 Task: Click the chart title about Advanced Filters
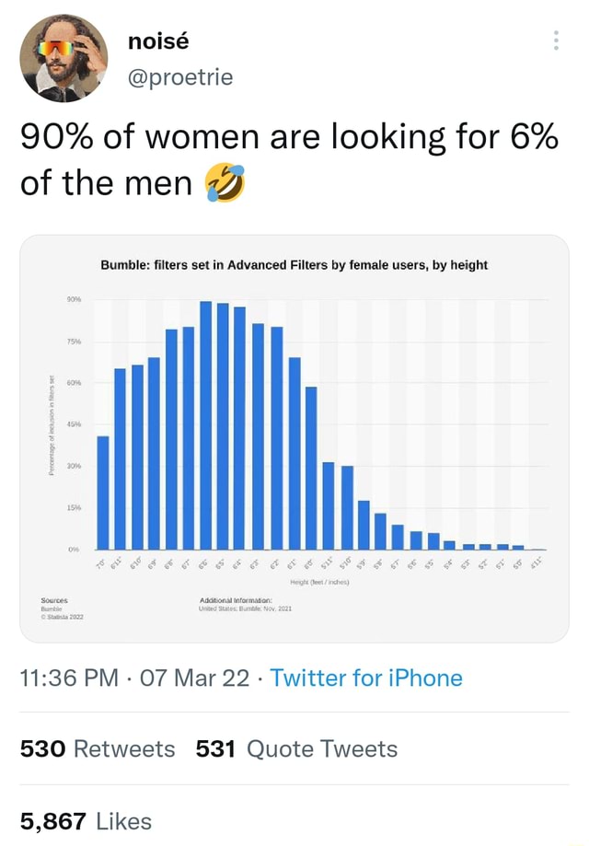pos(294,265)
